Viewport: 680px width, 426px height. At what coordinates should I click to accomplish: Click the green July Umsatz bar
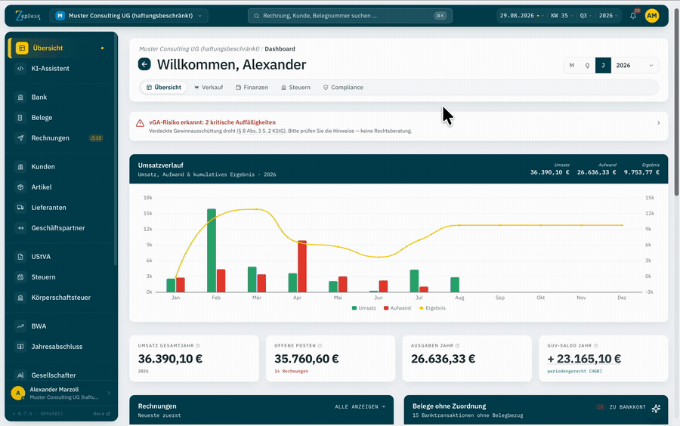tap(414, 281)
